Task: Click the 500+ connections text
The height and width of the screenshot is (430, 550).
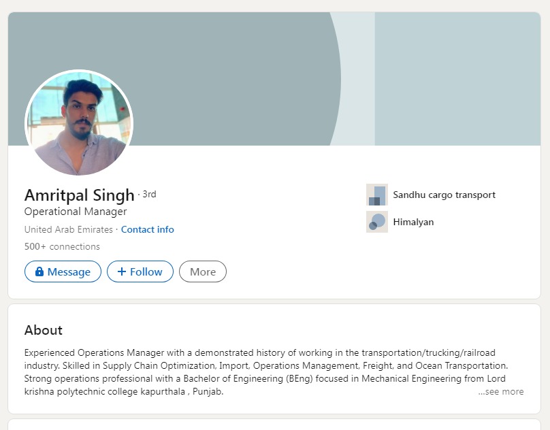Action: [62, 246]
